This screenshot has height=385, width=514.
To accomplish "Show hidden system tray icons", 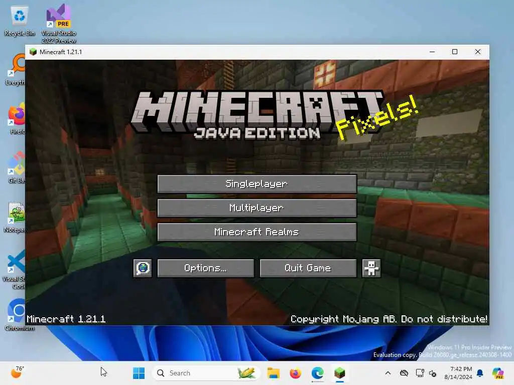I will click(x=388, y=373).
